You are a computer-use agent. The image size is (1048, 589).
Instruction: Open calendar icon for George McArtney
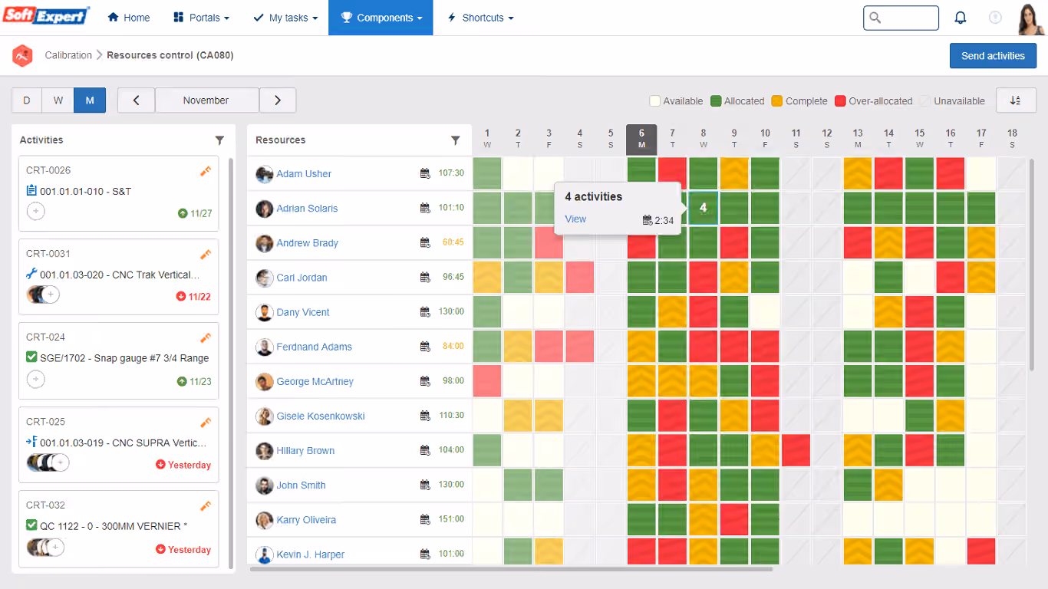tap(425, 380)
